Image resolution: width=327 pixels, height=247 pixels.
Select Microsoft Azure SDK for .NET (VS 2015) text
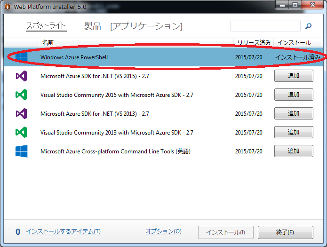(95, 76)
